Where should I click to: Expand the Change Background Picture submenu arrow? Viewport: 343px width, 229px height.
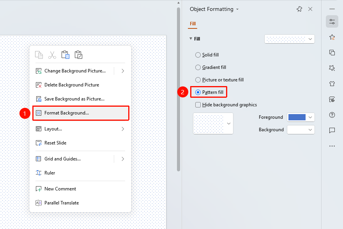pyautogui.click(x=123, y=71)
